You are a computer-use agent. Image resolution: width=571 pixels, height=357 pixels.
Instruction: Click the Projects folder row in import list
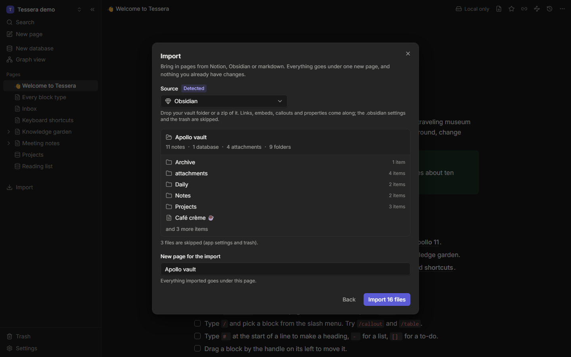285,207
